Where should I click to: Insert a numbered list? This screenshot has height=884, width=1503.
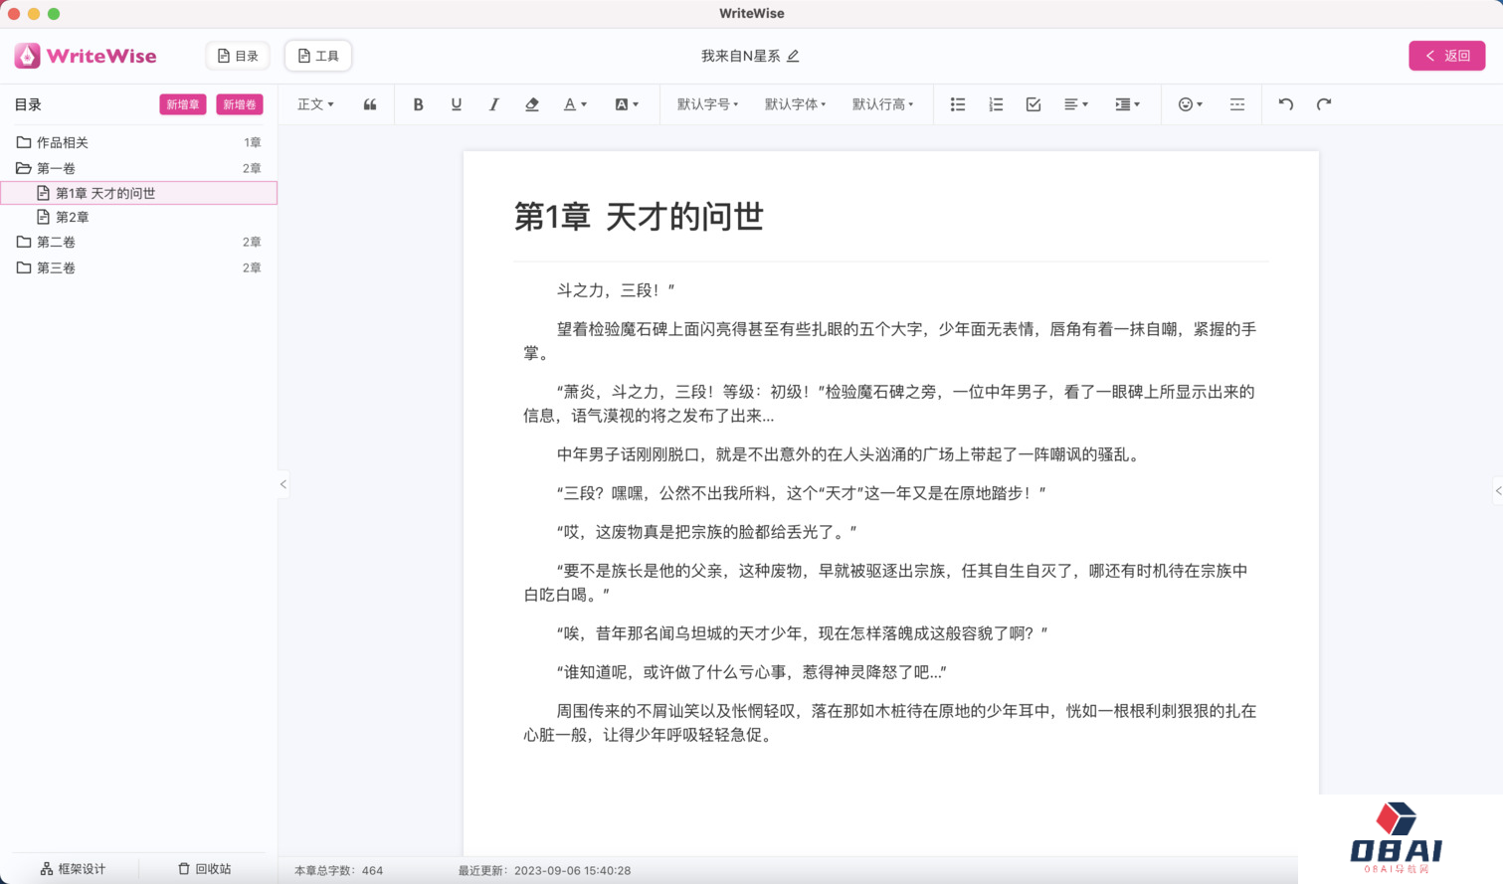pyautogui.click(x=996, y=104)
